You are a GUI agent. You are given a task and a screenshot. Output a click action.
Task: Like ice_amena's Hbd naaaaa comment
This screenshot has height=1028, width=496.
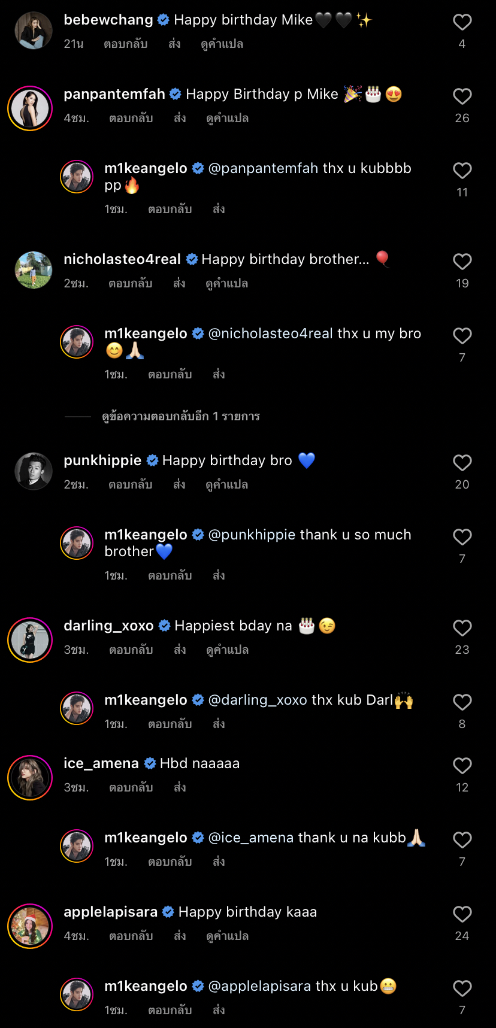click(x=462, y=766)
